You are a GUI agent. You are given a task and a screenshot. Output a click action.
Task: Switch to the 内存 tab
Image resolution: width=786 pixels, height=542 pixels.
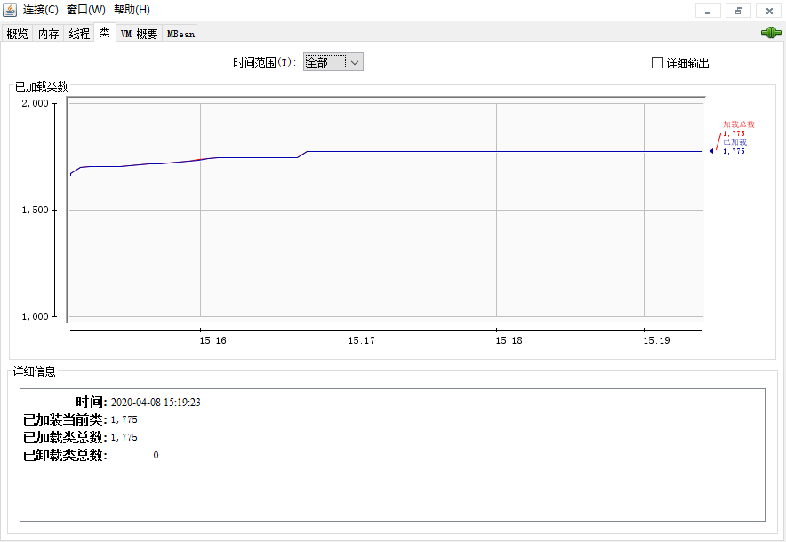coord(48,34)
